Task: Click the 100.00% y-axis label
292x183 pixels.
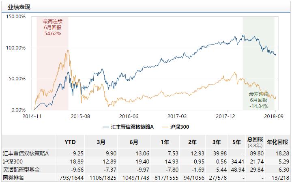Action: point(16,48)
